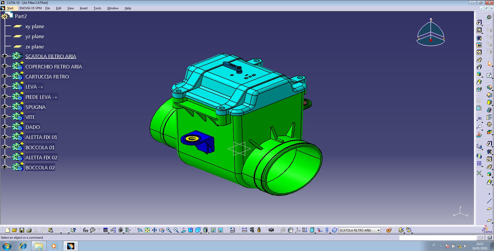
Task: Click the Open file folder icon
Action: point(14,230)
